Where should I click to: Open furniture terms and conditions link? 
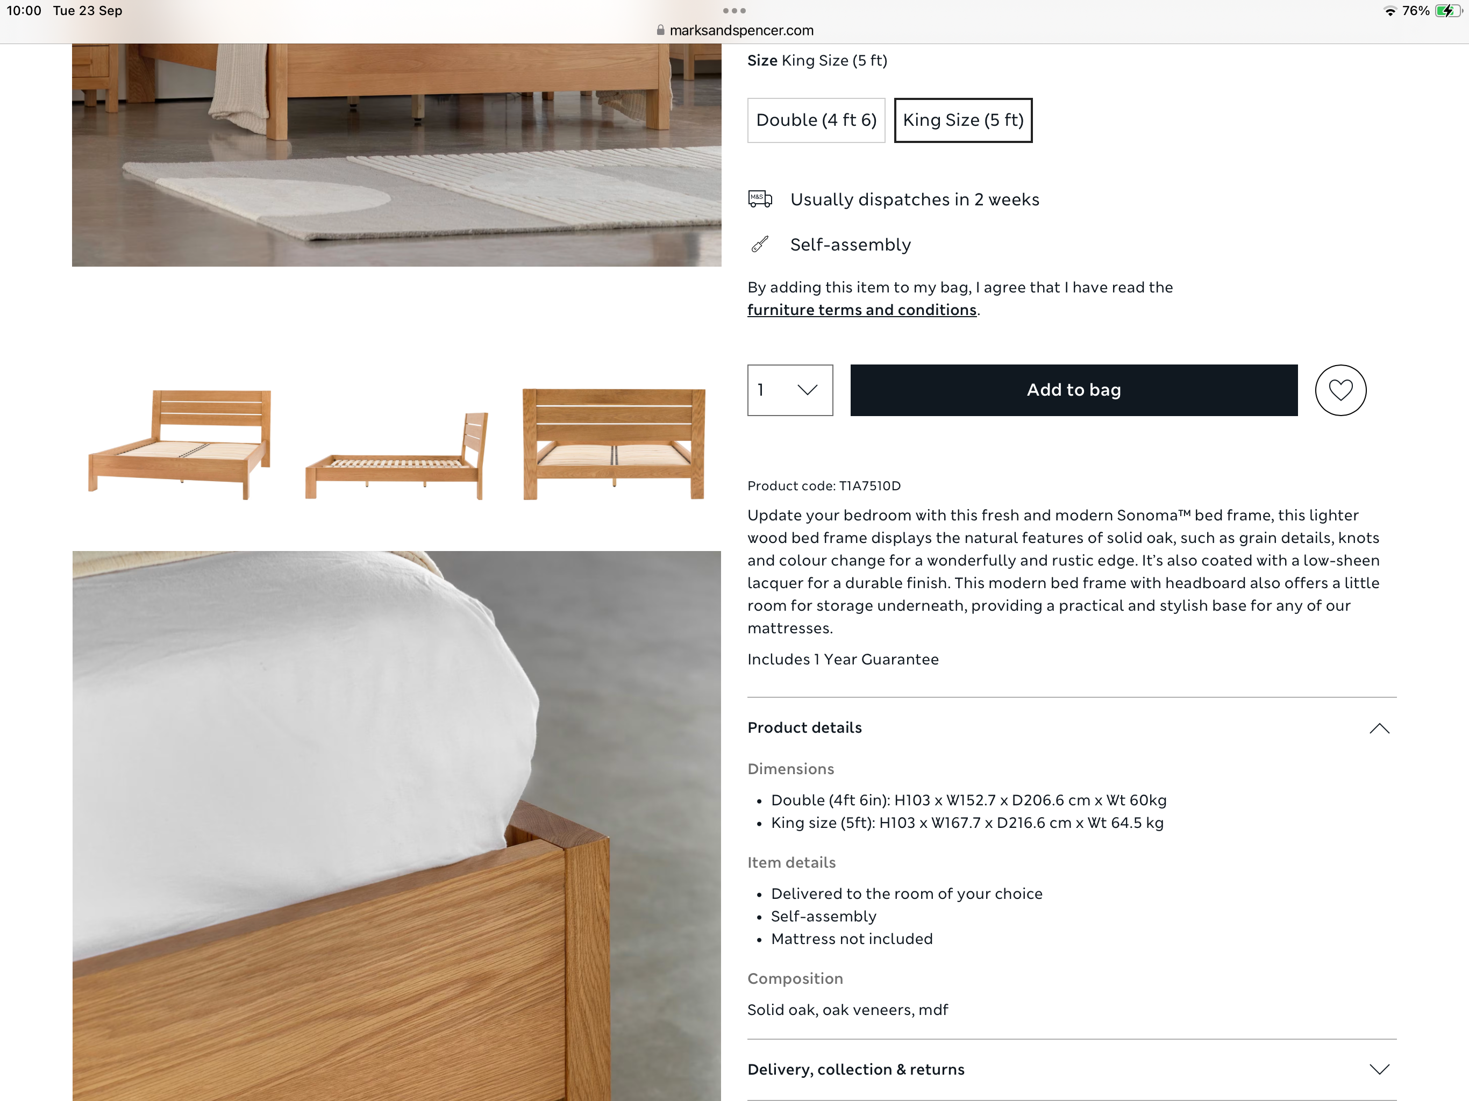click(x=862, y=310)
